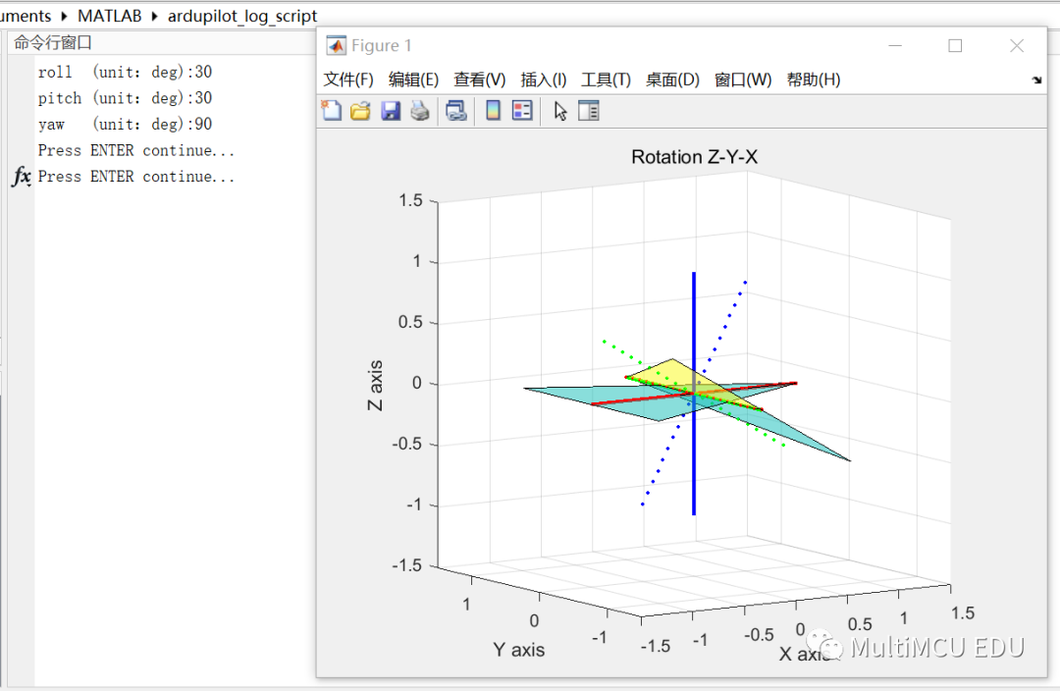
Task: Open the 工具(T) Tools menu
Action: pos(606,80)
